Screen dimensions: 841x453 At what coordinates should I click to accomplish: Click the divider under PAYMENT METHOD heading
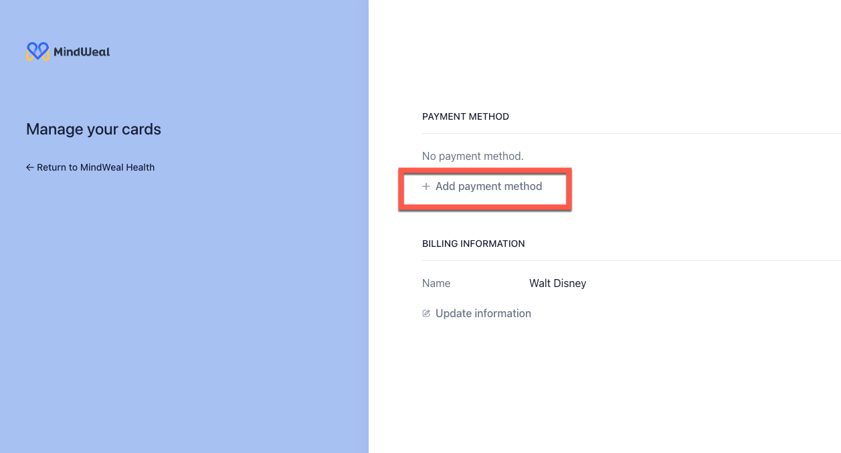631,131
